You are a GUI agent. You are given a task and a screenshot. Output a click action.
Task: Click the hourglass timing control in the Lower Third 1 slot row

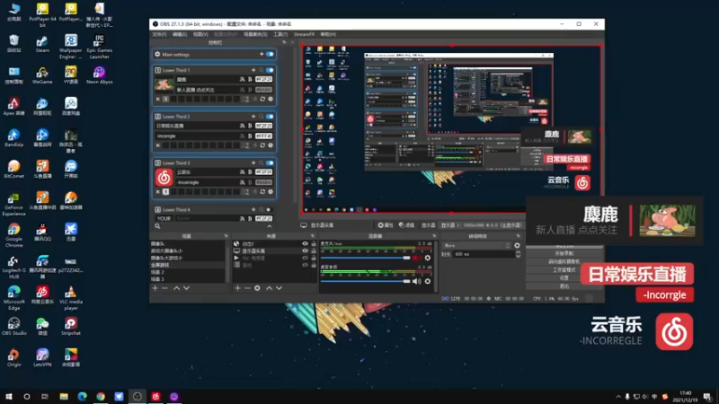click(x=247, y=99)
